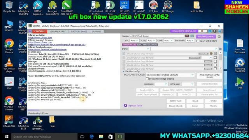Select the EMMC PARTITIONING sub-tab
The height and width of the screenshot is (140, 249).
point(147,45)
